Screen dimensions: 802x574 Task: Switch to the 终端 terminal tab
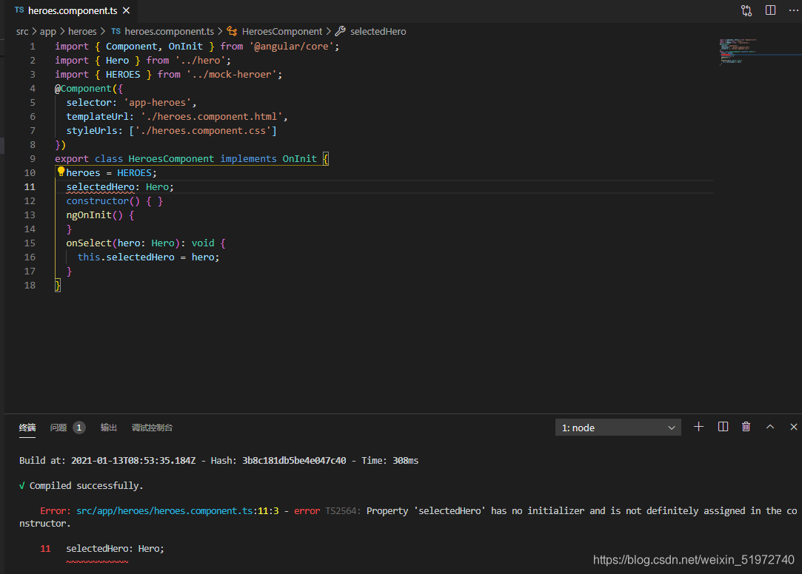coord(27,428)
